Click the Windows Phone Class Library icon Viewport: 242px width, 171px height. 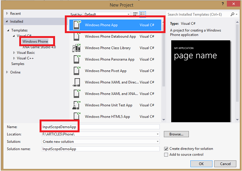tap(77, 48)
